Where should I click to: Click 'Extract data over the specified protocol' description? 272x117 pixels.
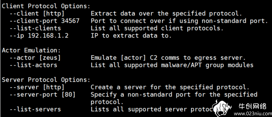(x=166, y=14)
